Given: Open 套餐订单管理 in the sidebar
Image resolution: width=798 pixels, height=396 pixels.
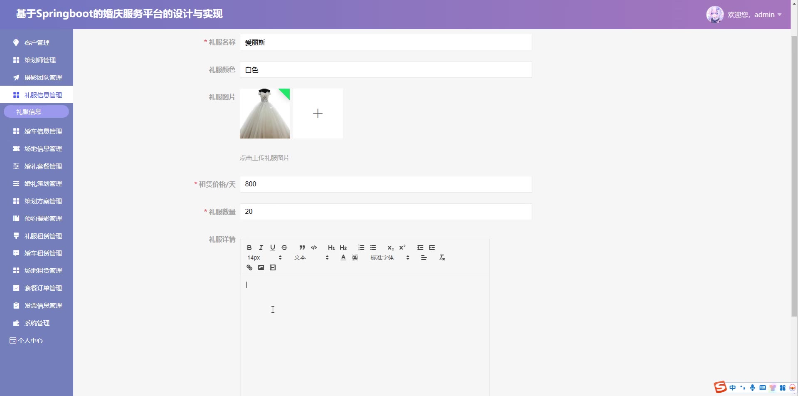Looking at the screenshot, I should coord(37,288).
